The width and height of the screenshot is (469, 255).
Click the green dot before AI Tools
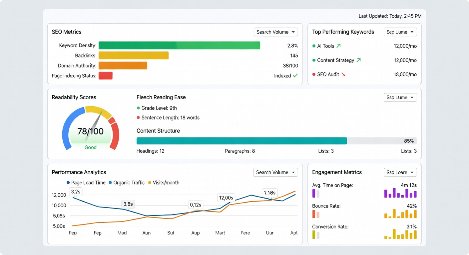pyautogui.click(x=314, y=46)
